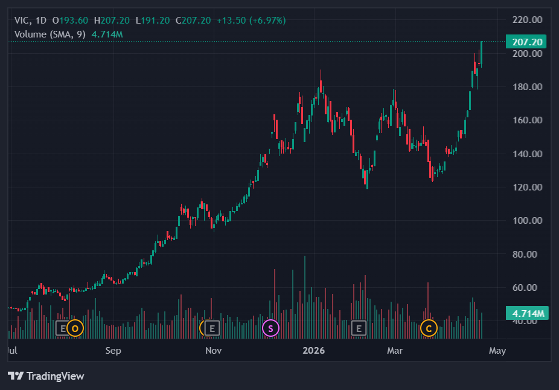Screen dimensions: 559x390
Task: Click the TradingView logo icon
Action: [x=16, y=376]
